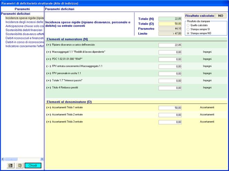Click the PDC 1.02.01.01.000 'IRAP' amount field
Image resolution: width=229 pixels, height=171 pixels.
coord(170,59)
